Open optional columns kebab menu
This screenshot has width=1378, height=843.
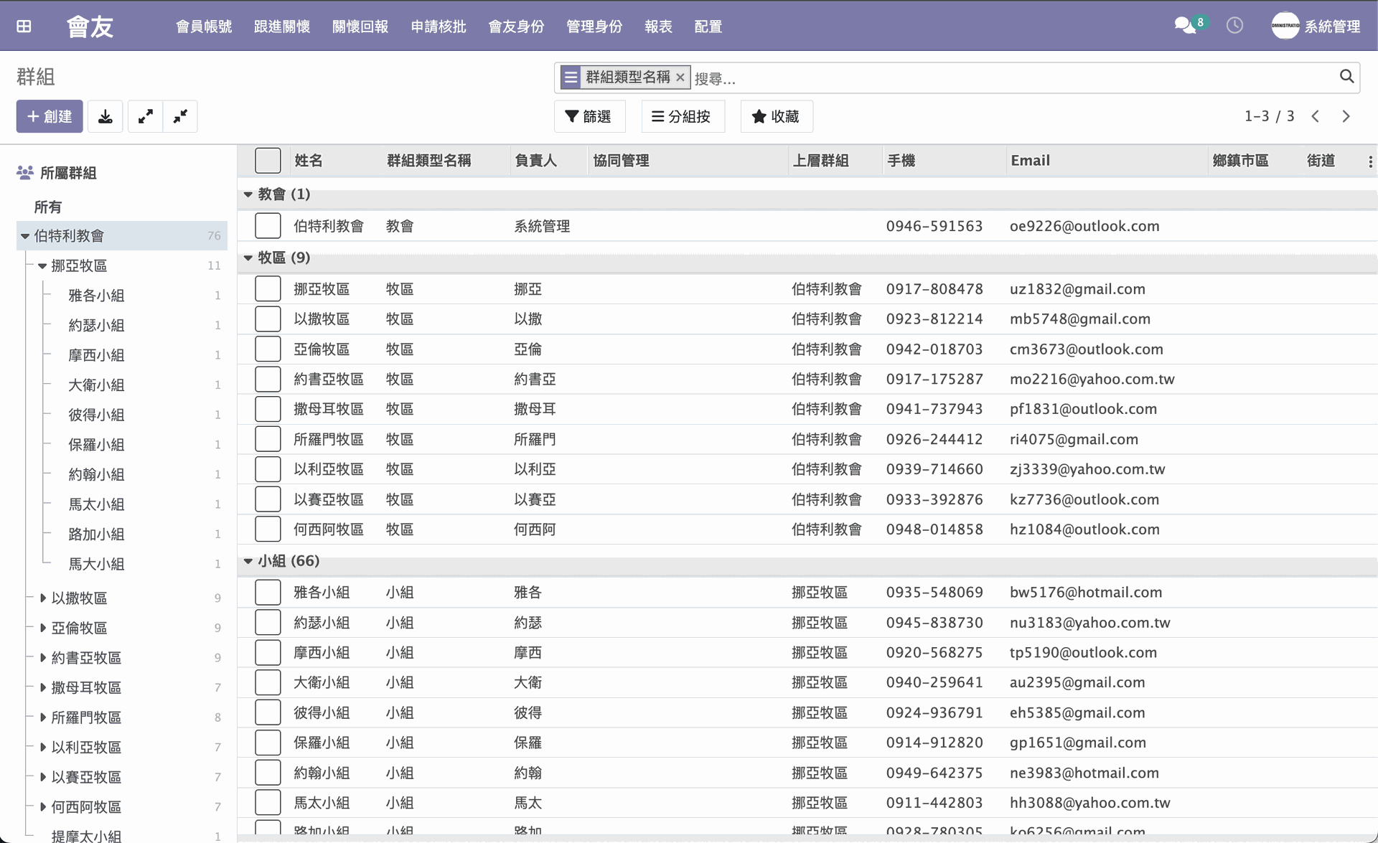point(1370,161)
